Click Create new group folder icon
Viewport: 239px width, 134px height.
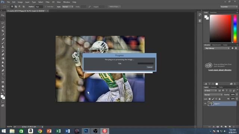click(x=226, y=127)
